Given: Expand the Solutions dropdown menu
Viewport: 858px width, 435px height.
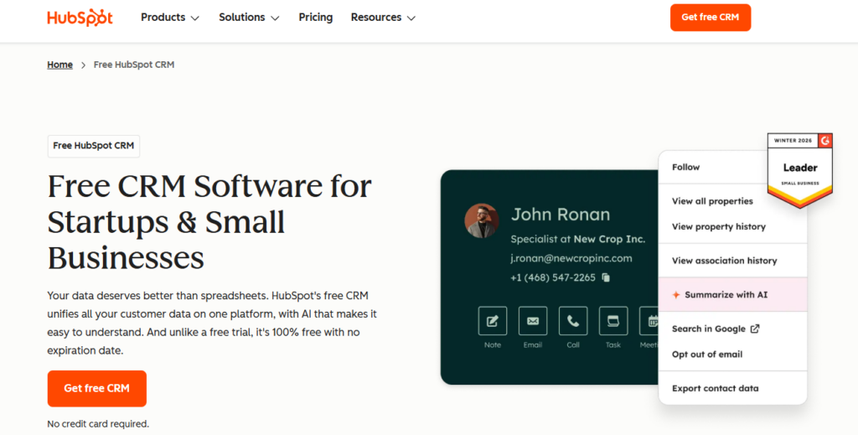Looking at the screenshot, I should tap(249, 18).
